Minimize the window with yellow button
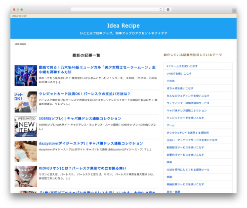This screenshot has width=247, height=208. pyautogui.click(x=18, y=10)
